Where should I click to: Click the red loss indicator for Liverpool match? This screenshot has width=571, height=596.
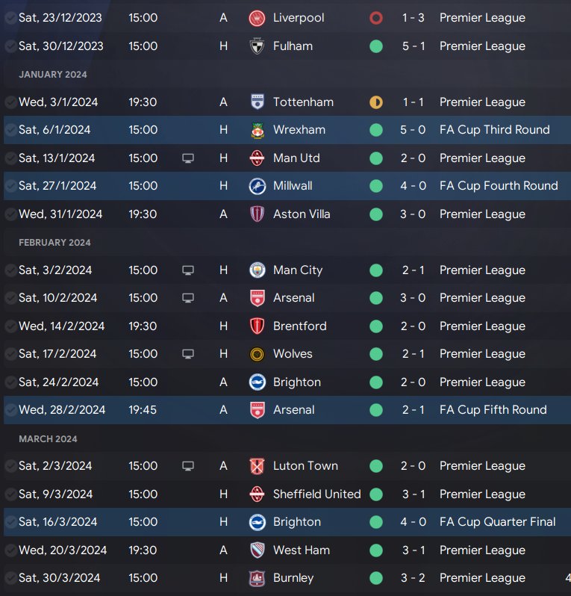376,18
